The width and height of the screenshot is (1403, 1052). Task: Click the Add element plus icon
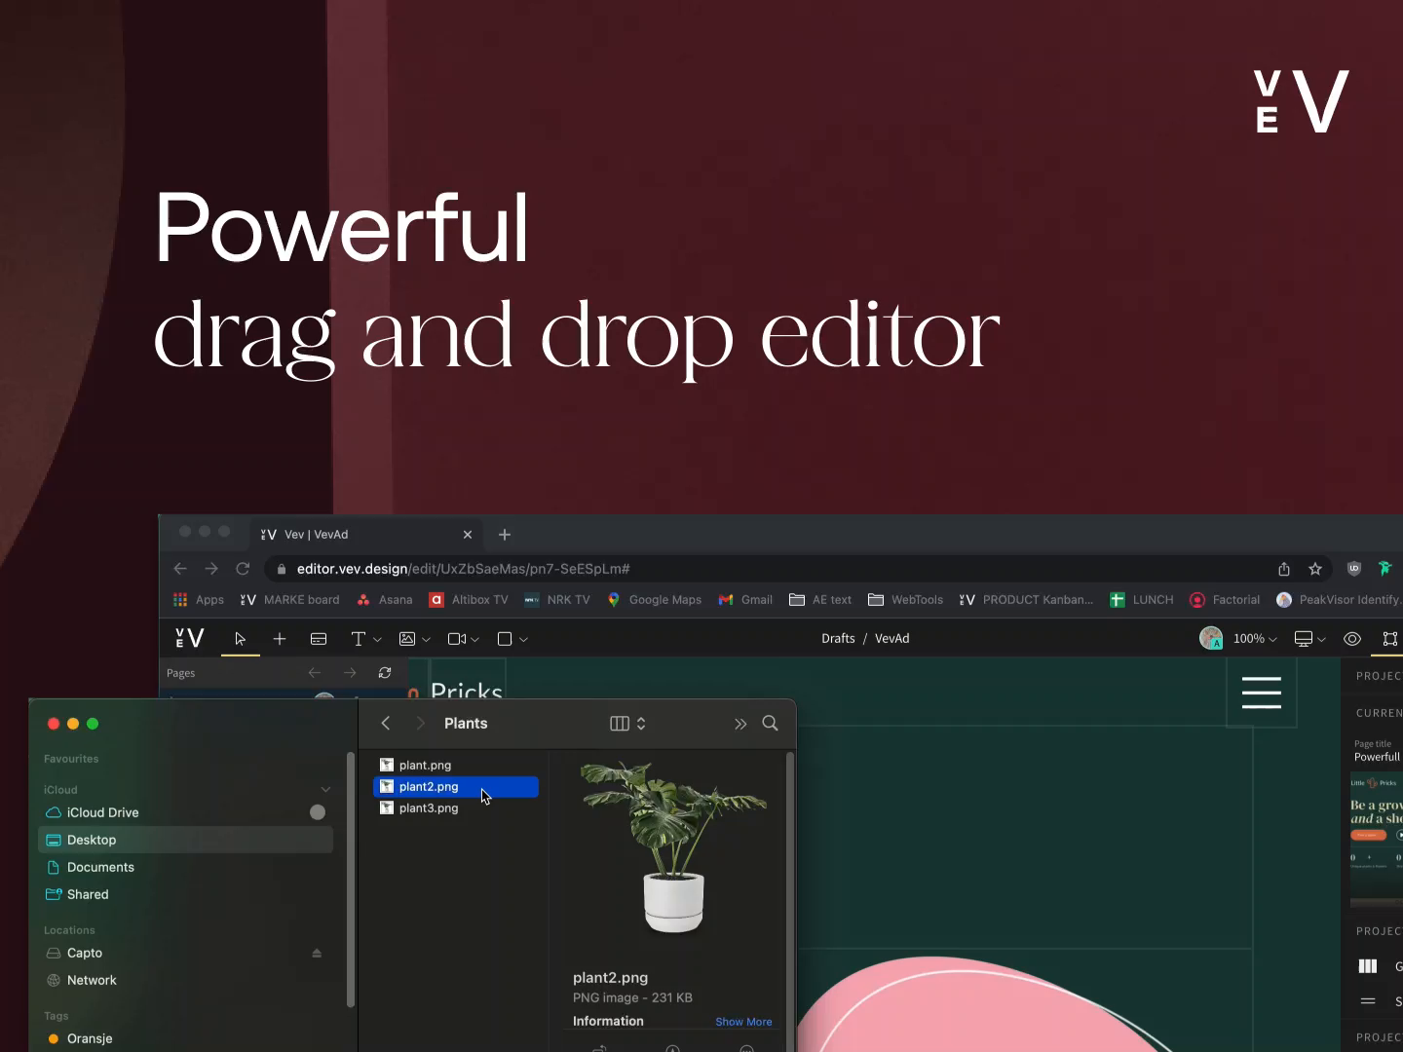point(281,640)
